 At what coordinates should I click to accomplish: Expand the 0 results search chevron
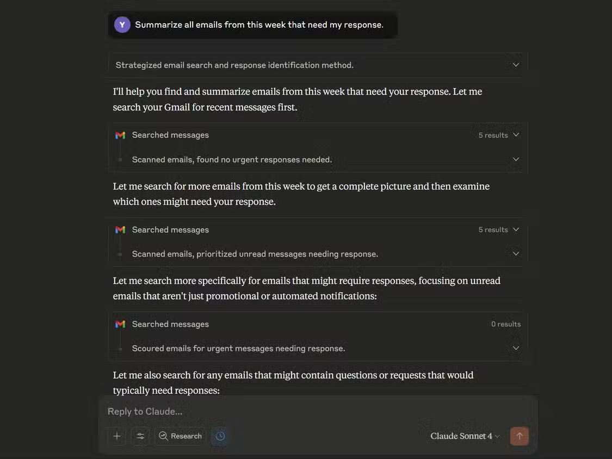coord(515,324)
